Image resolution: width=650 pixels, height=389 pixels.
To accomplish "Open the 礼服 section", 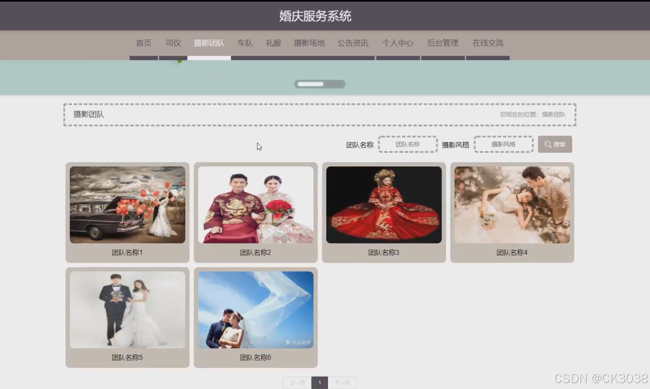I will click(273, 43).
